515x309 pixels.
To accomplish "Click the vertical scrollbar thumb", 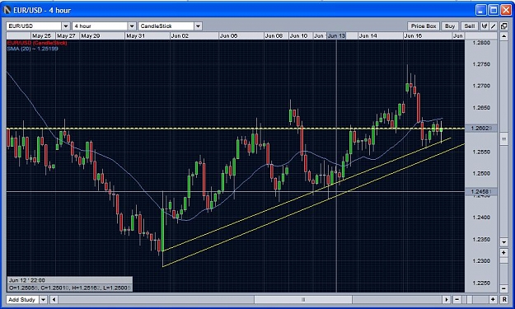I will coord(503,139).
